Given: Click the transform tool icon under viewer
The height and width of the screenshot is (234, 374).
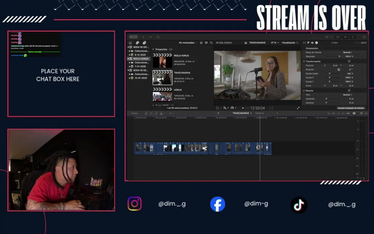Looking at the screenshot, I should point(217,108).
